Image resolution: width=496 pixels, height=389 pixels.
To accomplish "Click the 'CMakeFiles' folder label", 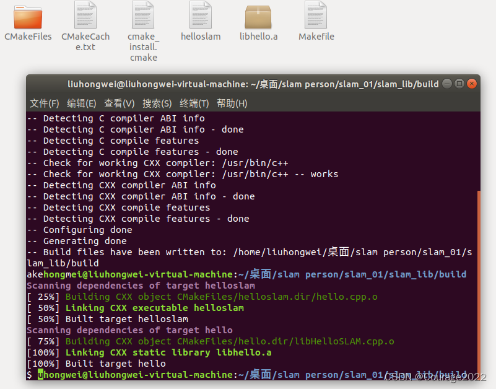I will point(28,37).
